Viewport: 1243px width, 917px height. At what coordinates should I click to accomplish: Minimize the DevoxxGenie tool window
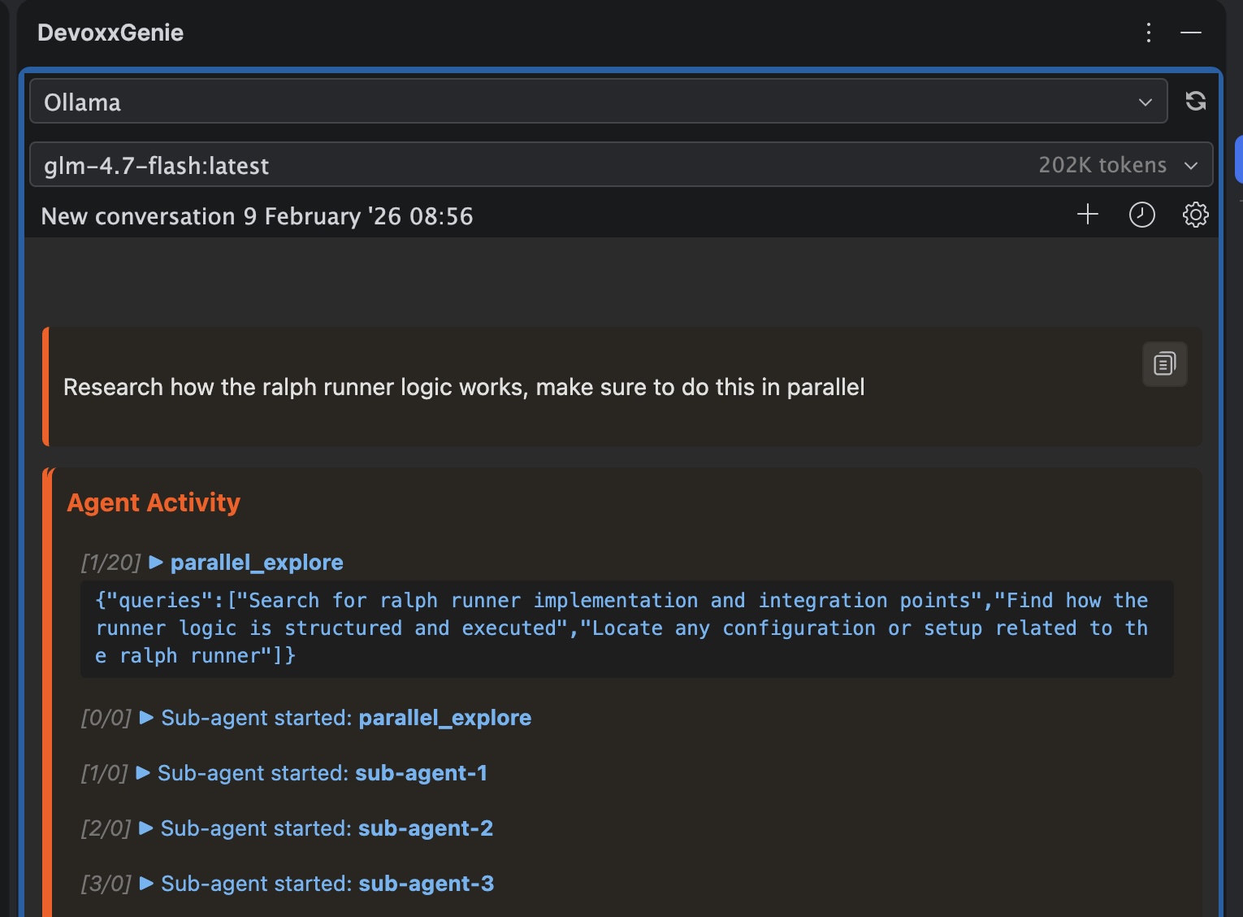(1191, 33)
